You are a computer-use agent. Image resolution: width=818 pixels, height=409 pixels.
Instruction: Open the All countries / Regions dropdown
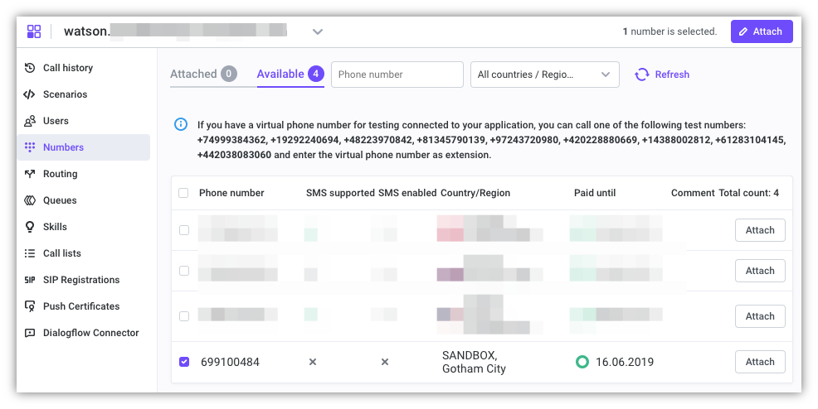544,75
